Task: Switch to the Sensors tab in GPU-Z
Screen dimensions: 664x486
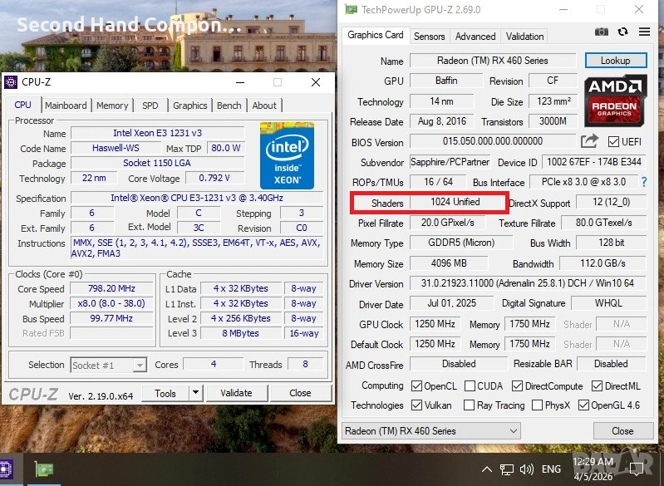Action: tap(430, 37)
